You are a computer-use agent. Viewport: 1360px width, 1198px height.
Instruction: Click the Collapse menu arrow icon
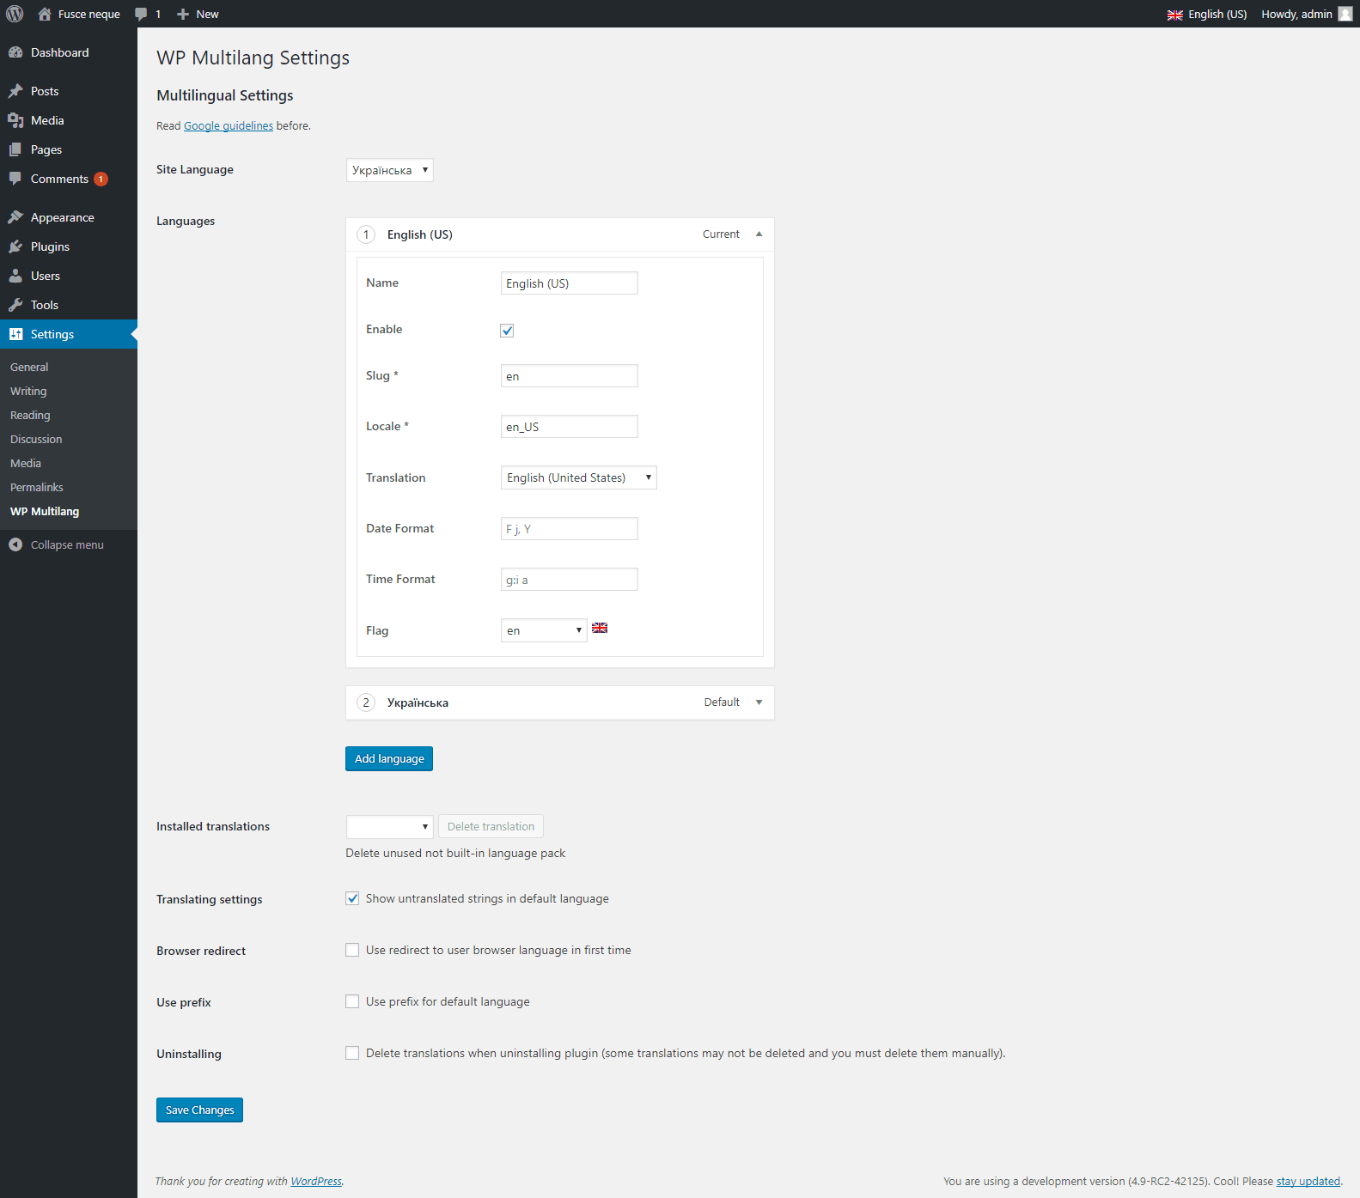tap(15, 544)
